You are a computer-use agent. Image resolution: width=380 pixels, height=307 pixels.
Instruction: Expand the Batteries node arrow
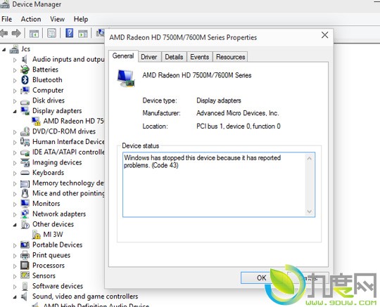click(x=15, y=70)
